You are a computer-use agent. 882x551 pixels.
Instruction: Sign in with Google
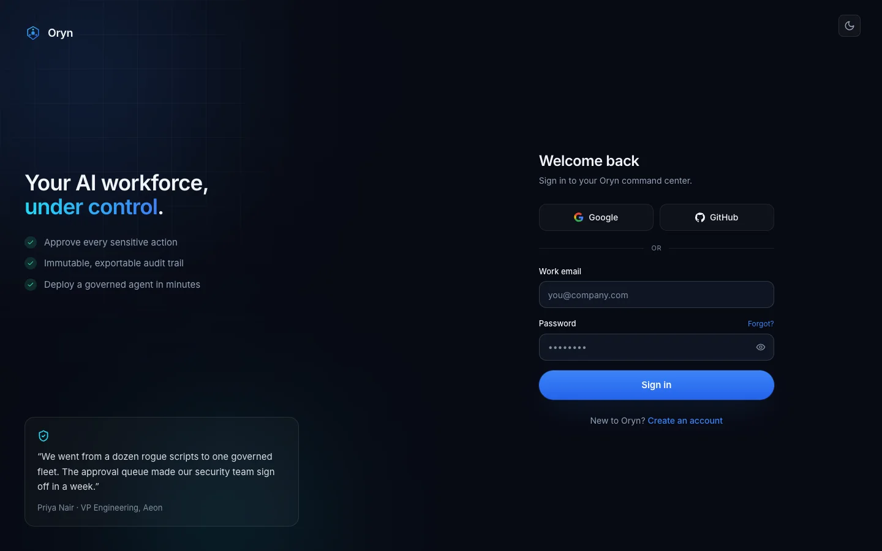click(596, 217)
